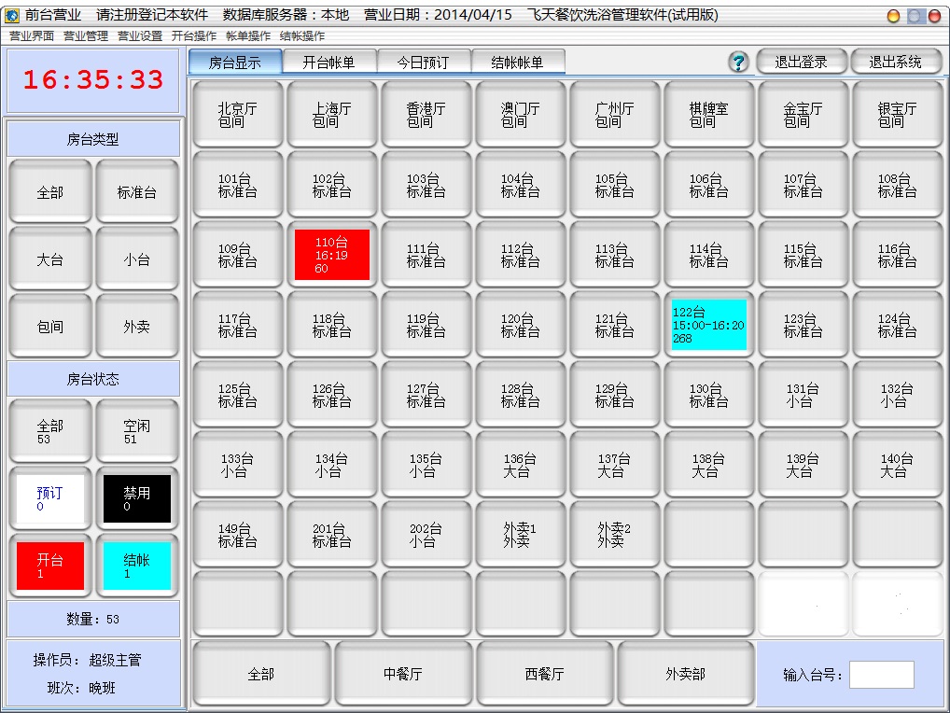This screenshot has height=713, width=950.
Task: Click the 退出登录 button
Action: pyautogui.click(x=801, y=62)
